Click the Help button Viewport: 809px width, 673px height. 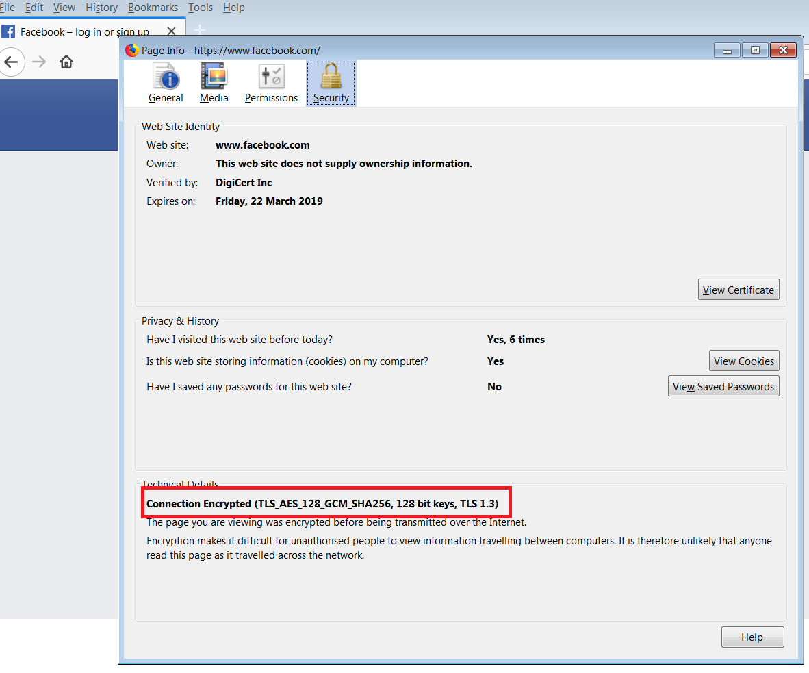(x=752, y=637)
